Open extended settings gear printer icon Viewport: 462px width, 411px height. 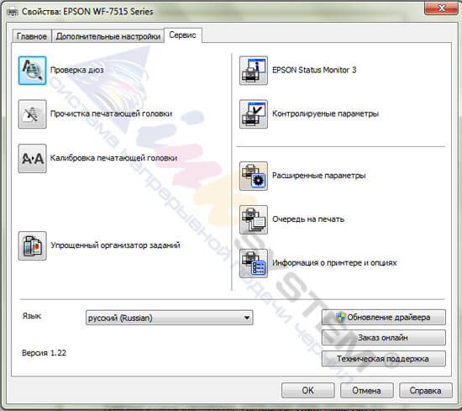click(254, 176)
